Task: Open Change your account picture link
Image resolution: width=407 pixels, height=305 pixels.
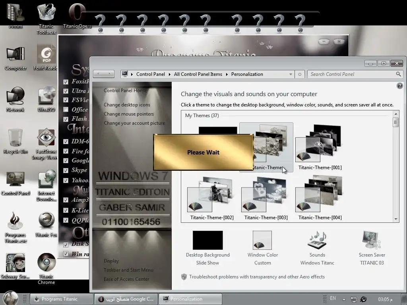Action: [x=134, y=123]
